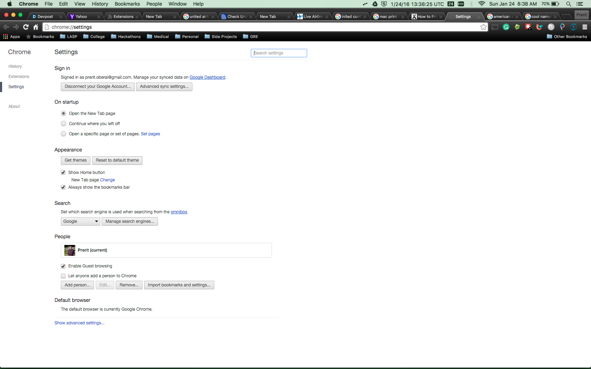Open About in the Chrome sidebar
Viewport: 591px width, 369px height.
pyautogui.click(x=14, y=106)
